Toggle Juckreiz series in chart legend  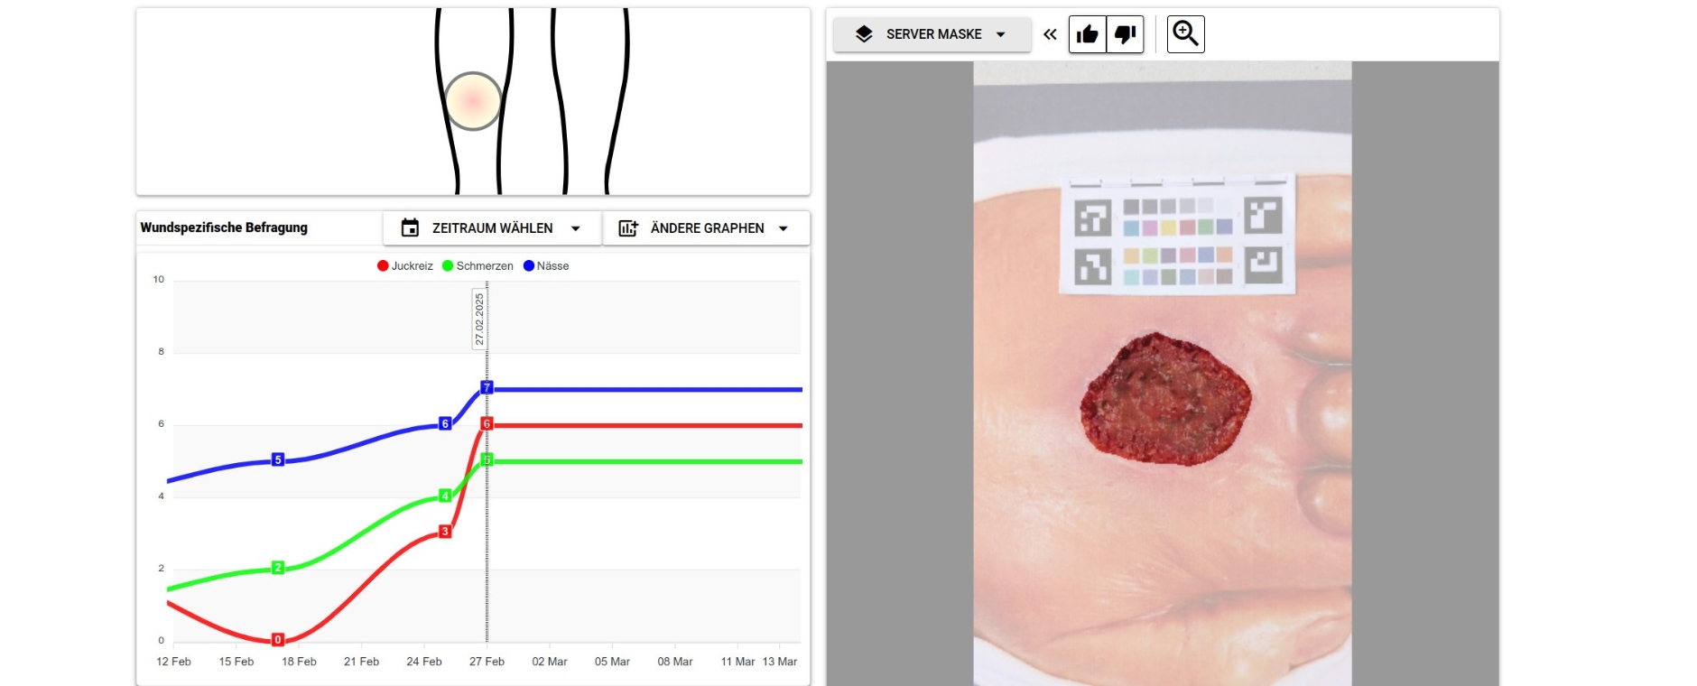pos(405,266)
